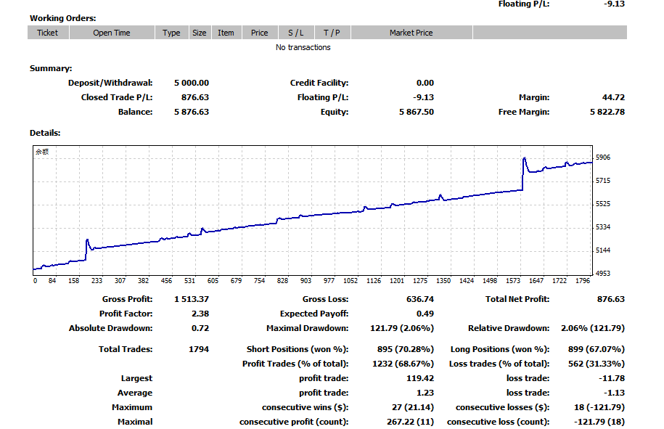The width and height of the screenshot is (664, 429).
Task: Click the Gross Profit value 1 513.37
Action: tap(191, 299)
